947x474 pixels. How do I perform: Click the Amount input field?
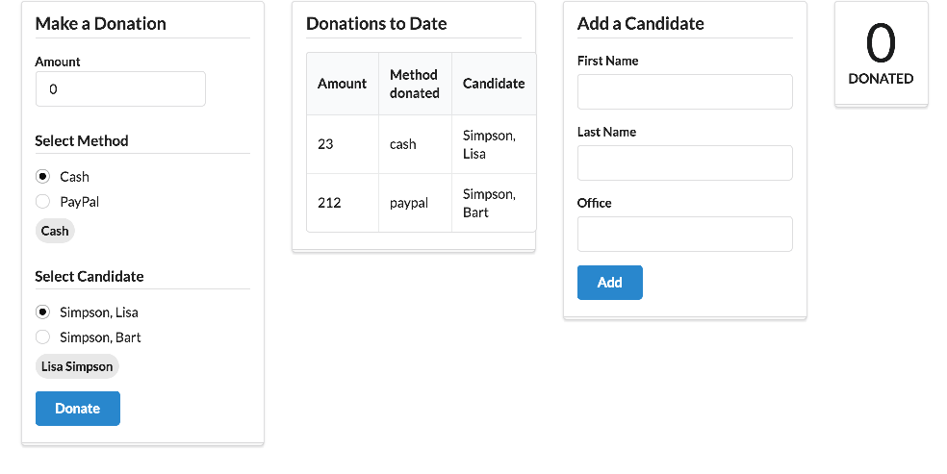(120, 89)
